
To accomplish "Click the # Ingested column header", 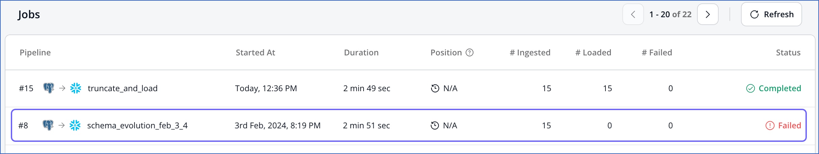I will pos(530,53).
